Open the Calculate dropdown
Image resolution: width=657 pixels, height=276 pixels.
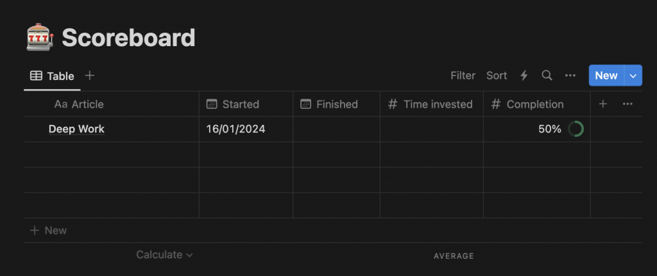(x=164, y=255)
